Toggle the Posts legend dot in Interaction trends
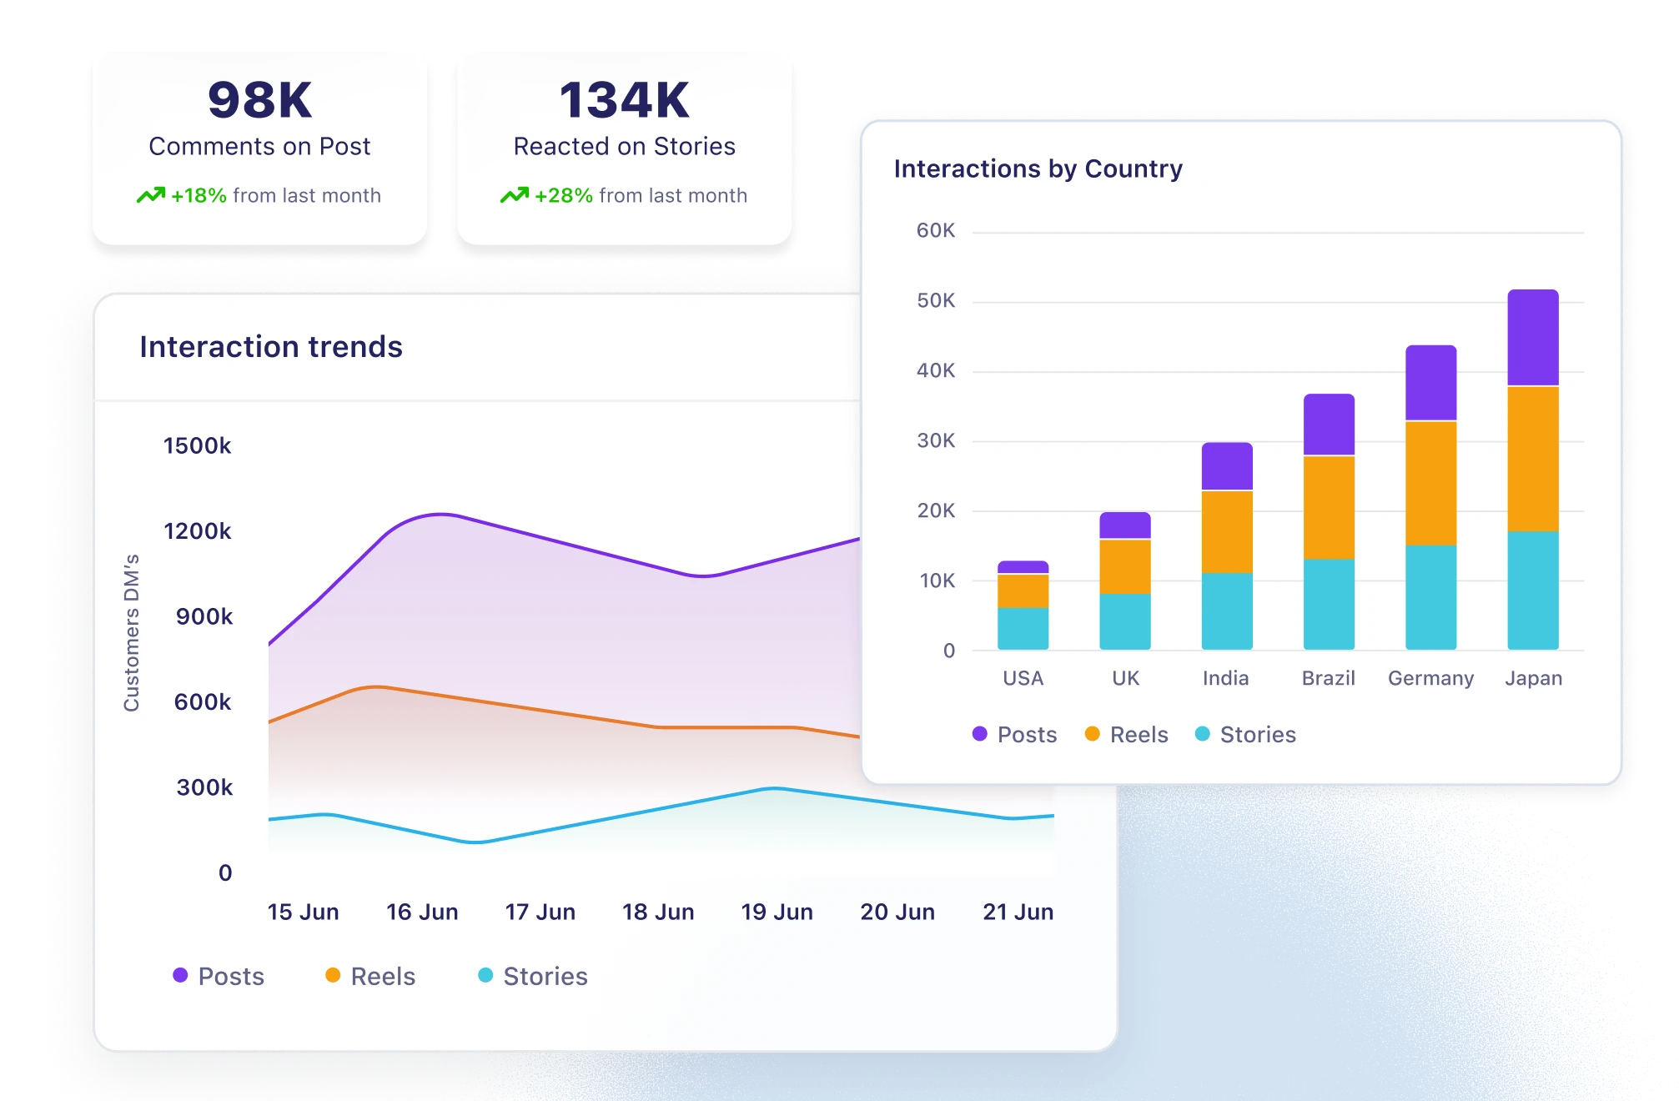This screenshot has height=1101, width=1679. click(180, 975)
